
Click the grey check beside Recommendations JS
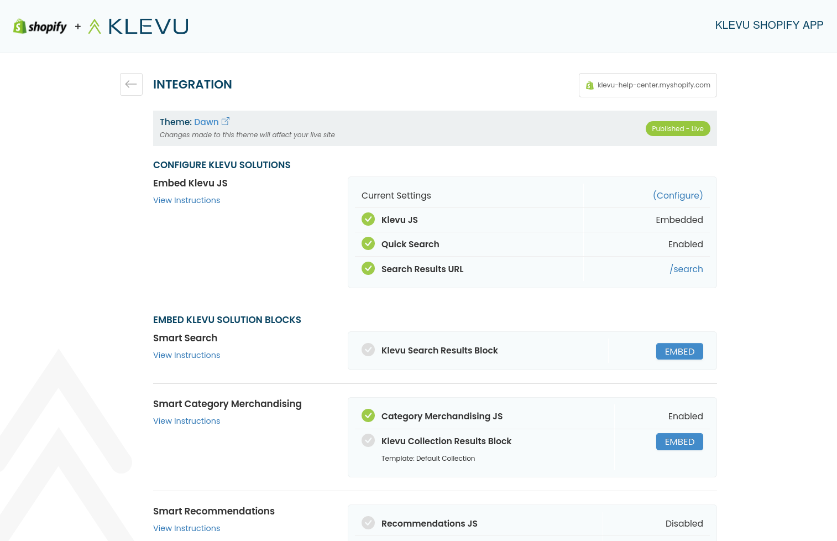pos(368,523)
